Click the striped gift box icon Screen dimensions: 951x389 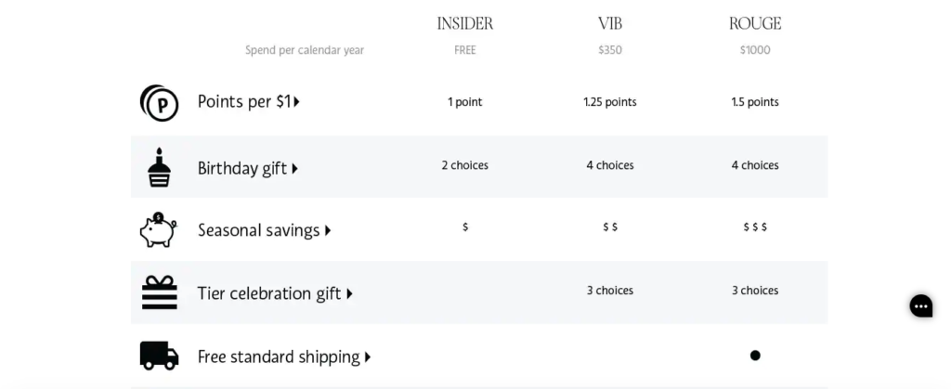[160, 292]
